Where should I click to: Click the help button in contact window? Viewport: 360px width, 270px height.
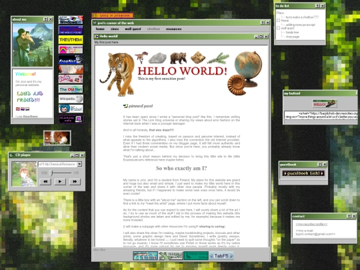click(349, 216)
